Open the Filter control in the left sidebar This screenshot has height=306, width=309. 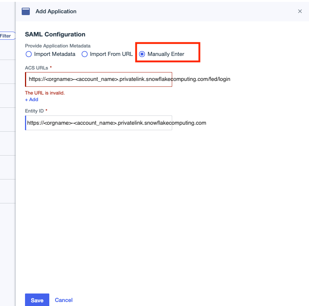(6, 36)
